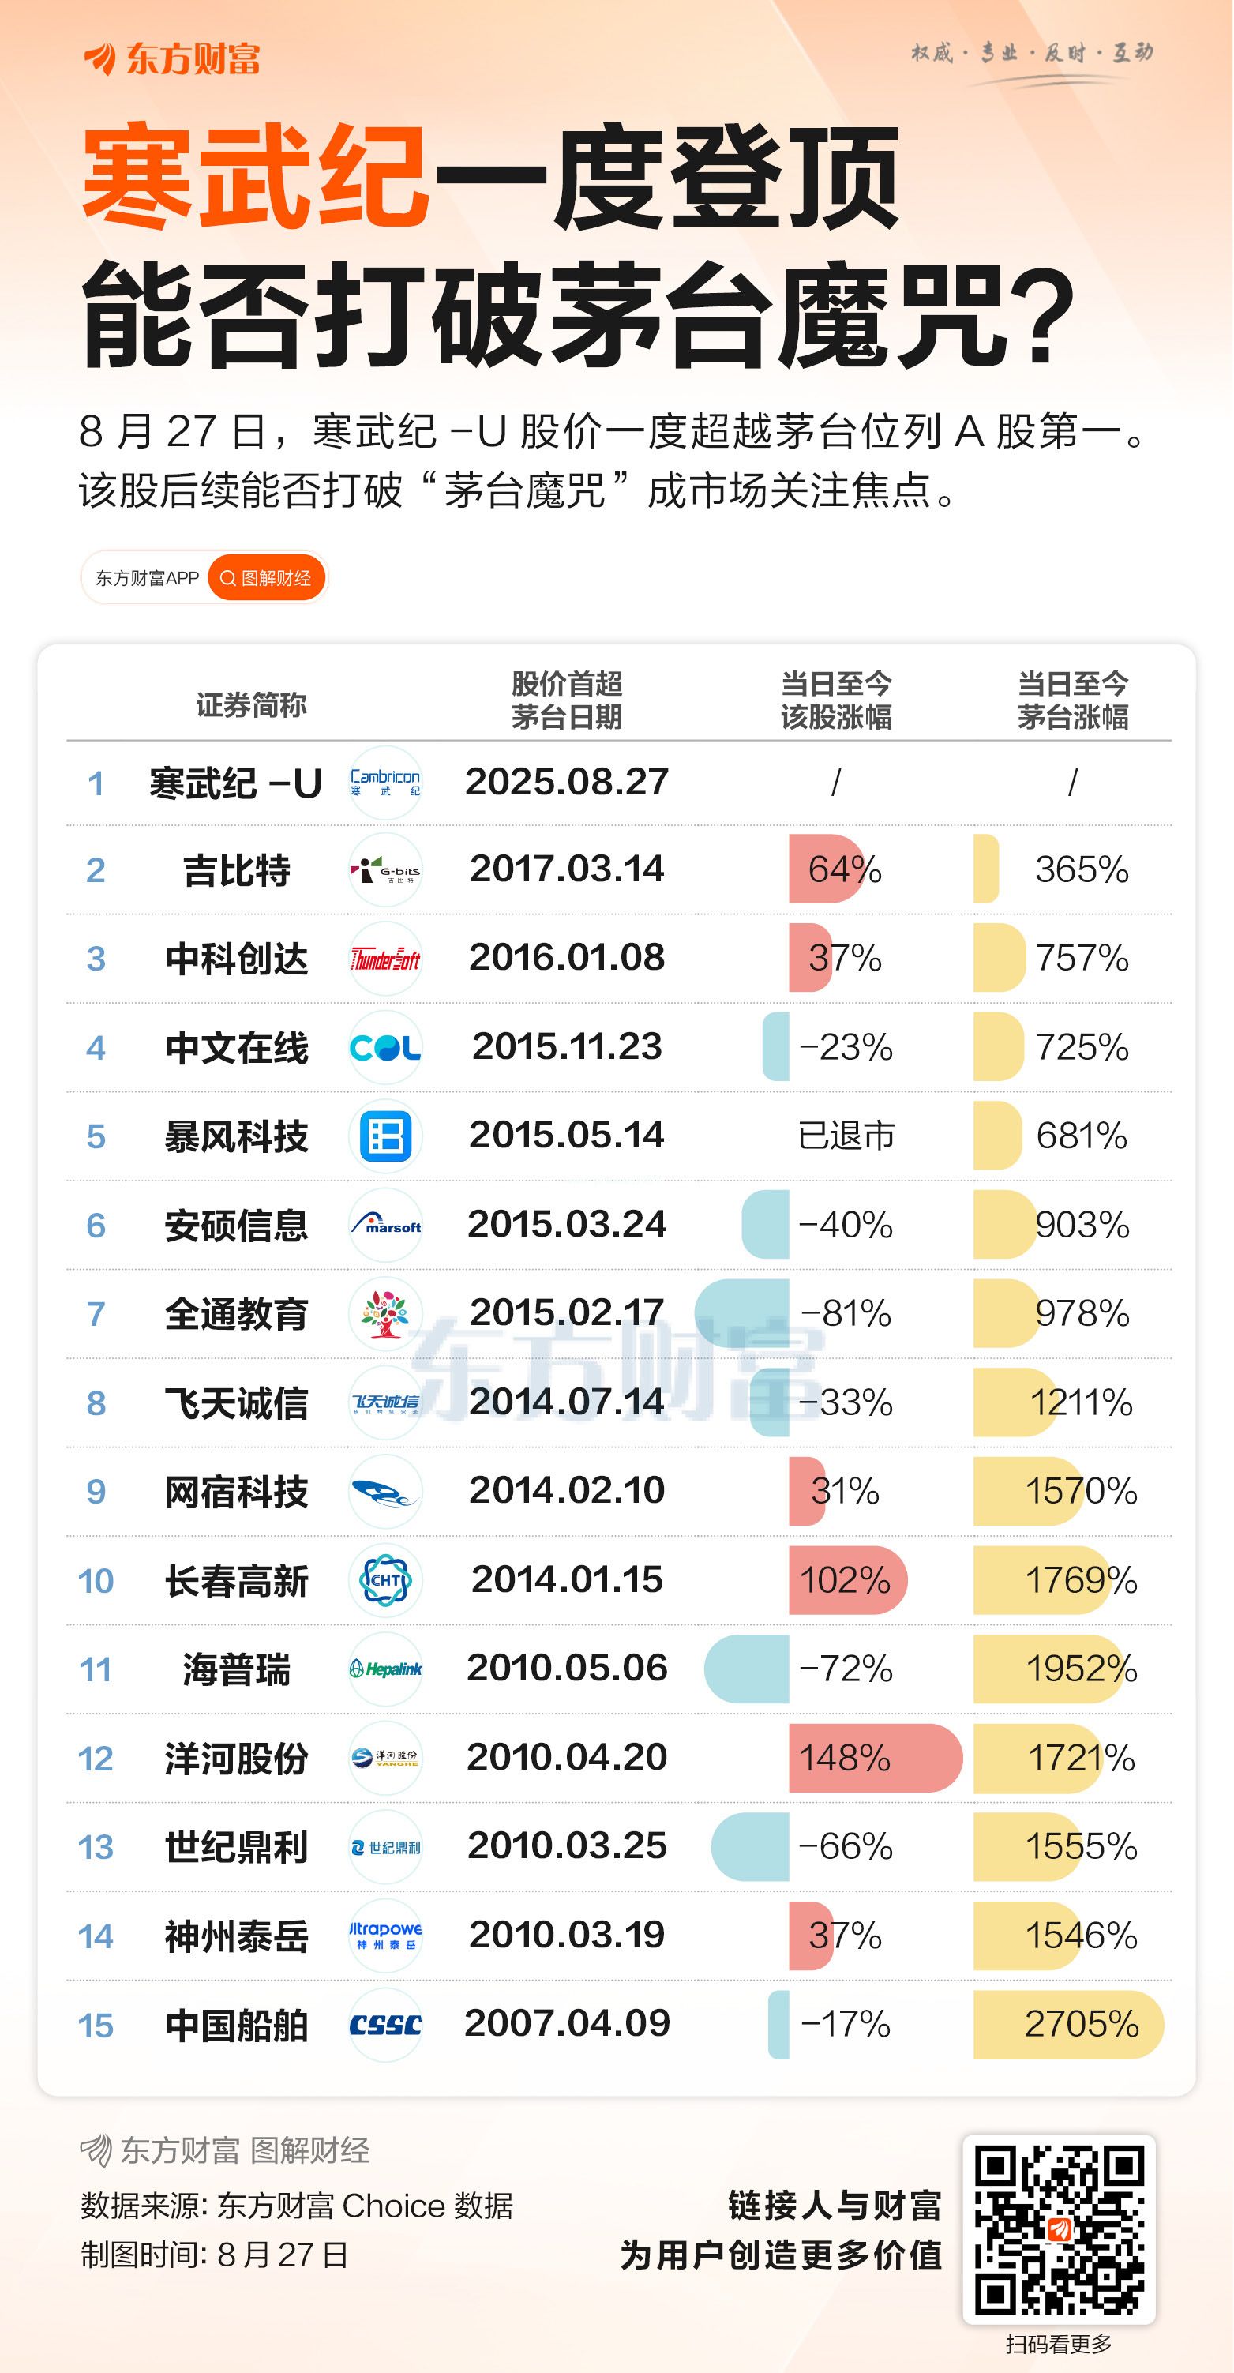The width and height of the screenshot is (1234, 2373).
Task: Click the ThunderSoft logo icon
Action: pos(386,959)
